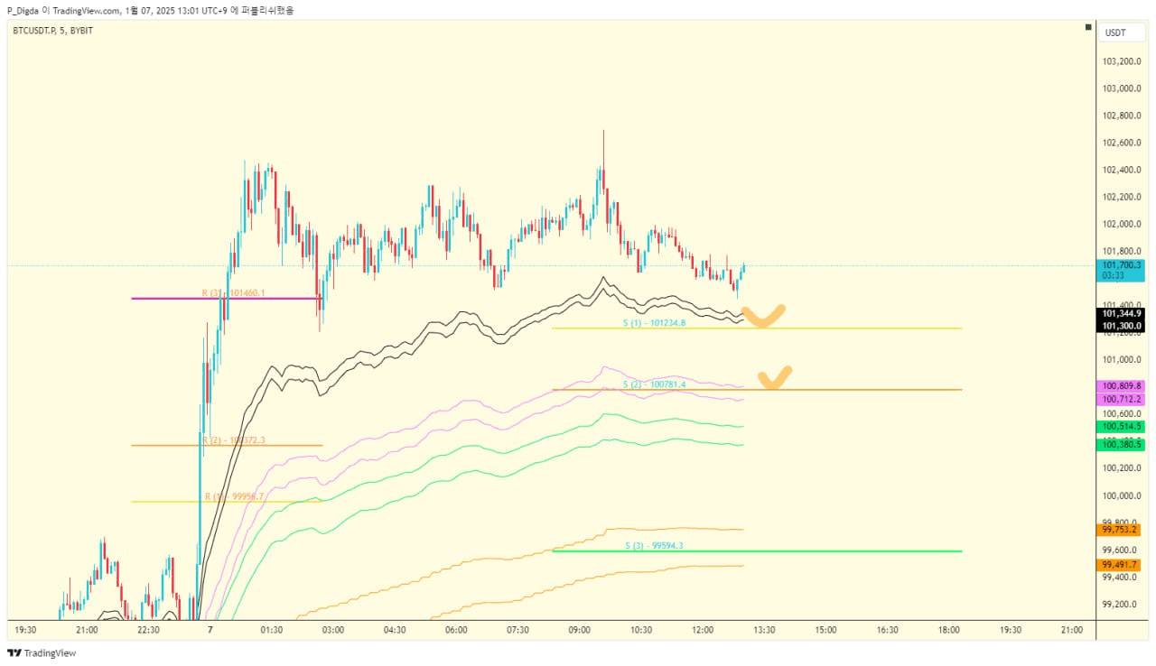
Task: Click the 103,000.0 price scale value
Action: click(1121, 88)
